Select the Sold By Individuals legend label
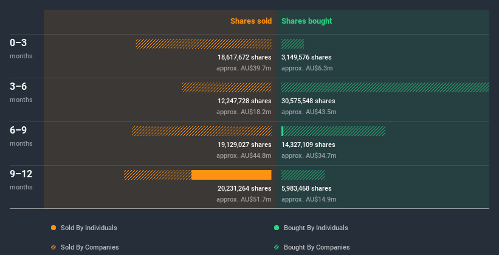Viewport: 499px width, 255px height. click(89, 228)
